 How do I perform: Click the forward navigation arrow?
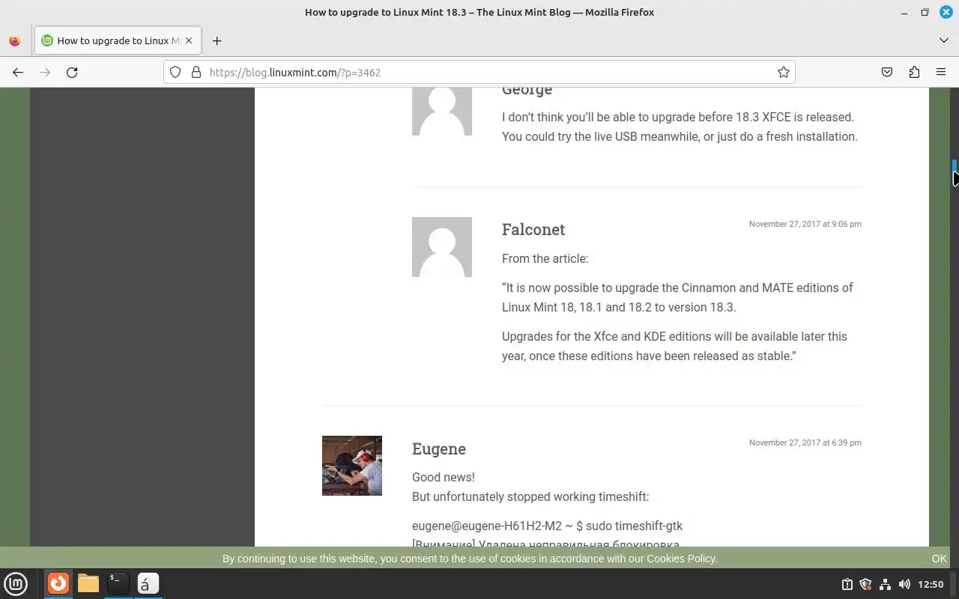click(45, 72)
